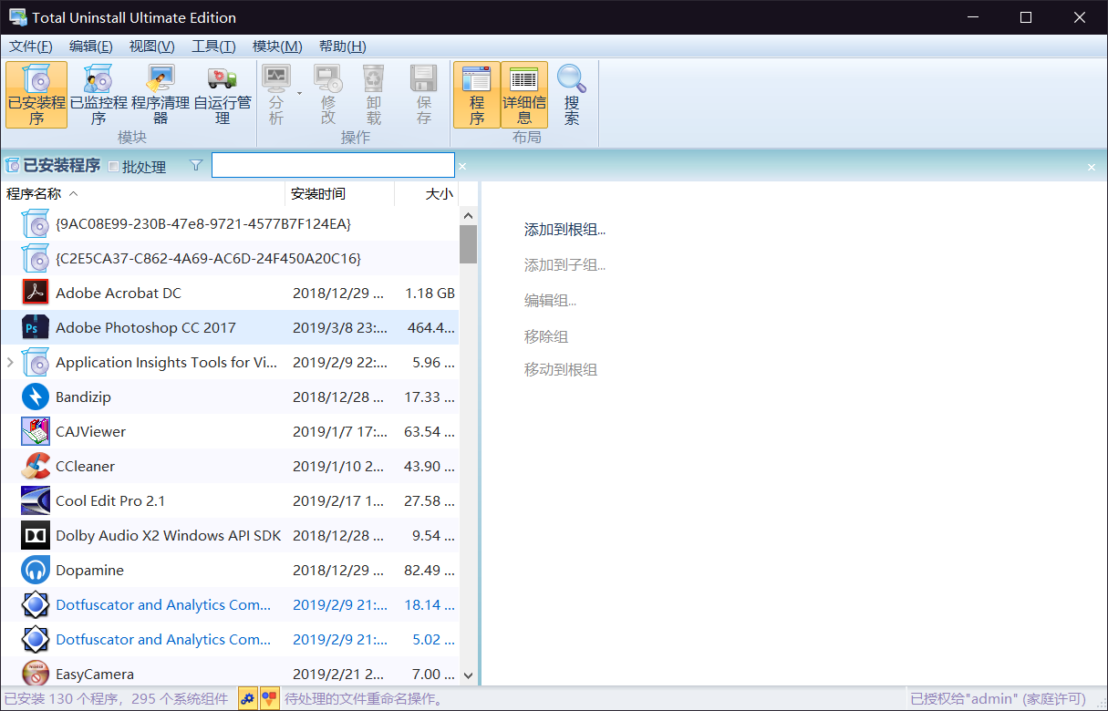Click the scrollbar down arrow
Screen dimensions: 1108x711
click(468, 675)
